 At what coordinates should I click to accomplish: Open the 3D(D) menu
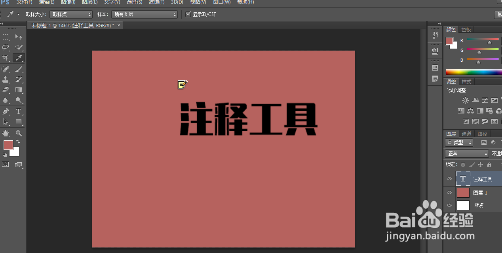click(177, 2)
